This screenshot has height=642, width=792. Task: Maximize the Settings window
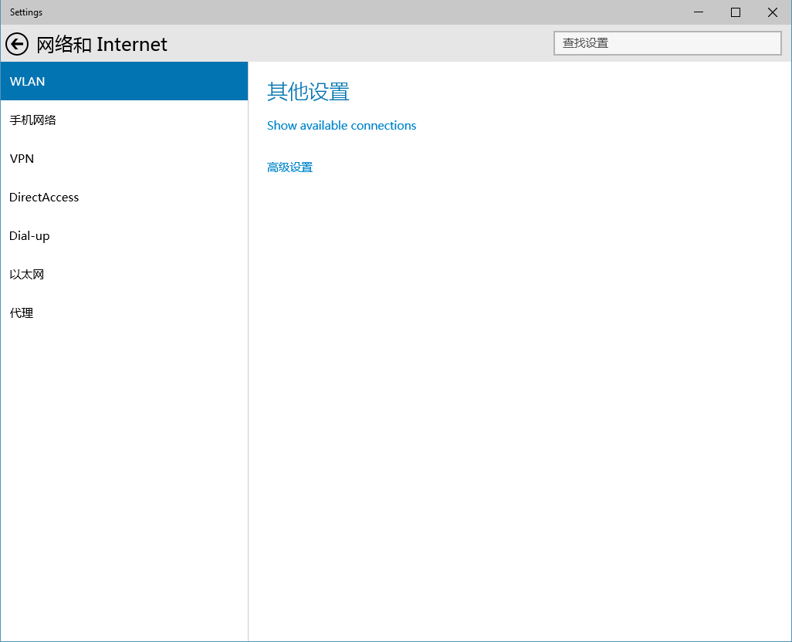[x=736, y=12]
